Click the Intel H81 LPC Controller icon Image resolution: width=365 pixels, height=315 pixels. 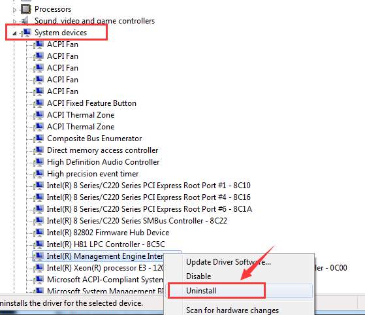point(38,244)
